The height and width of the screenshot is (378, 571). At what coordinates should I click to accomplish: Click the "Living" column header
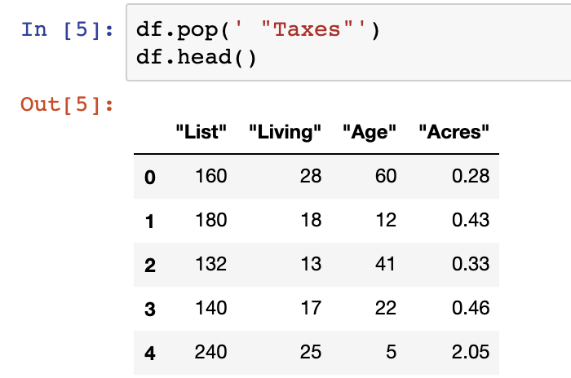285,132
